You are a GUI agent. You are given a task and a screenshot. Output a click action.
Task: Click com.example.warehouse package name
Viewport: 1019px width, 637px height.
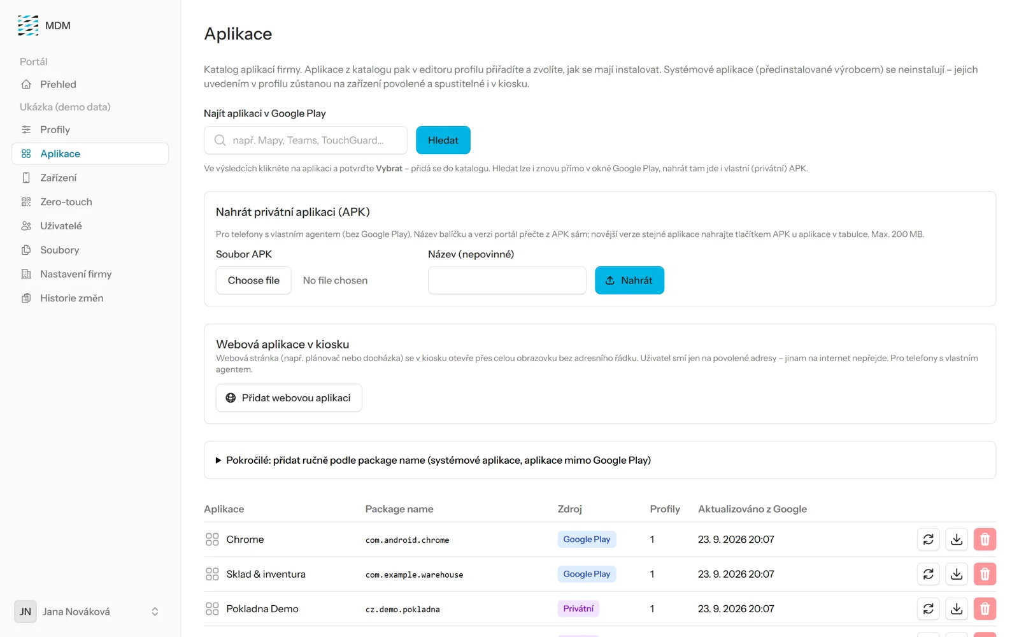[x=414, y=575]
